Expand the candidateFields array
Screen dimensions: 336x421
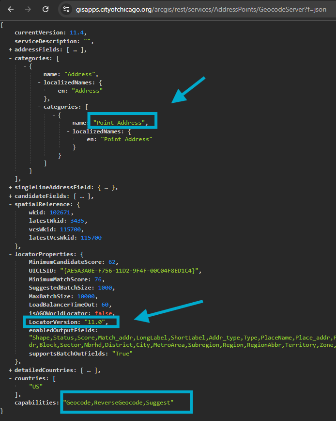coord(10,196)
